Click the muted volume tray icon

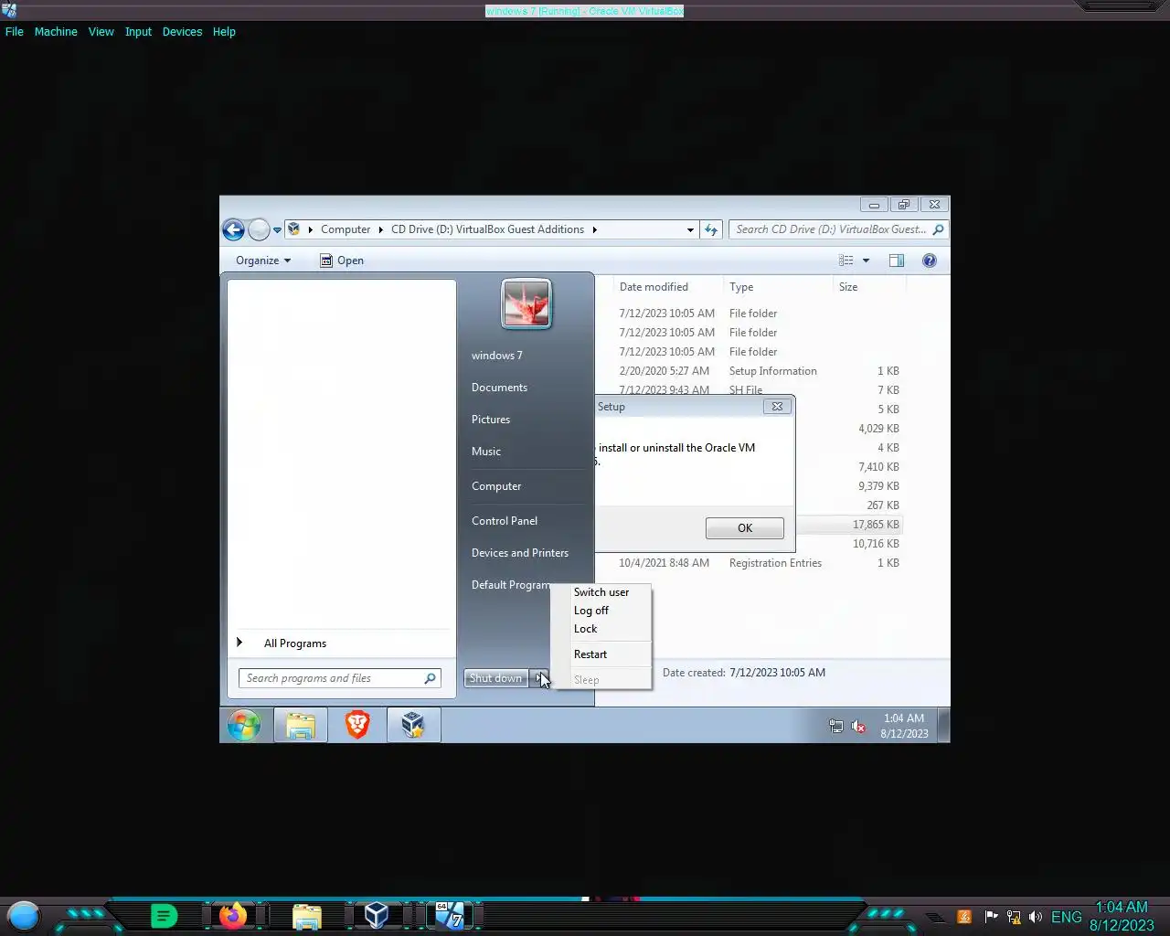859,727
